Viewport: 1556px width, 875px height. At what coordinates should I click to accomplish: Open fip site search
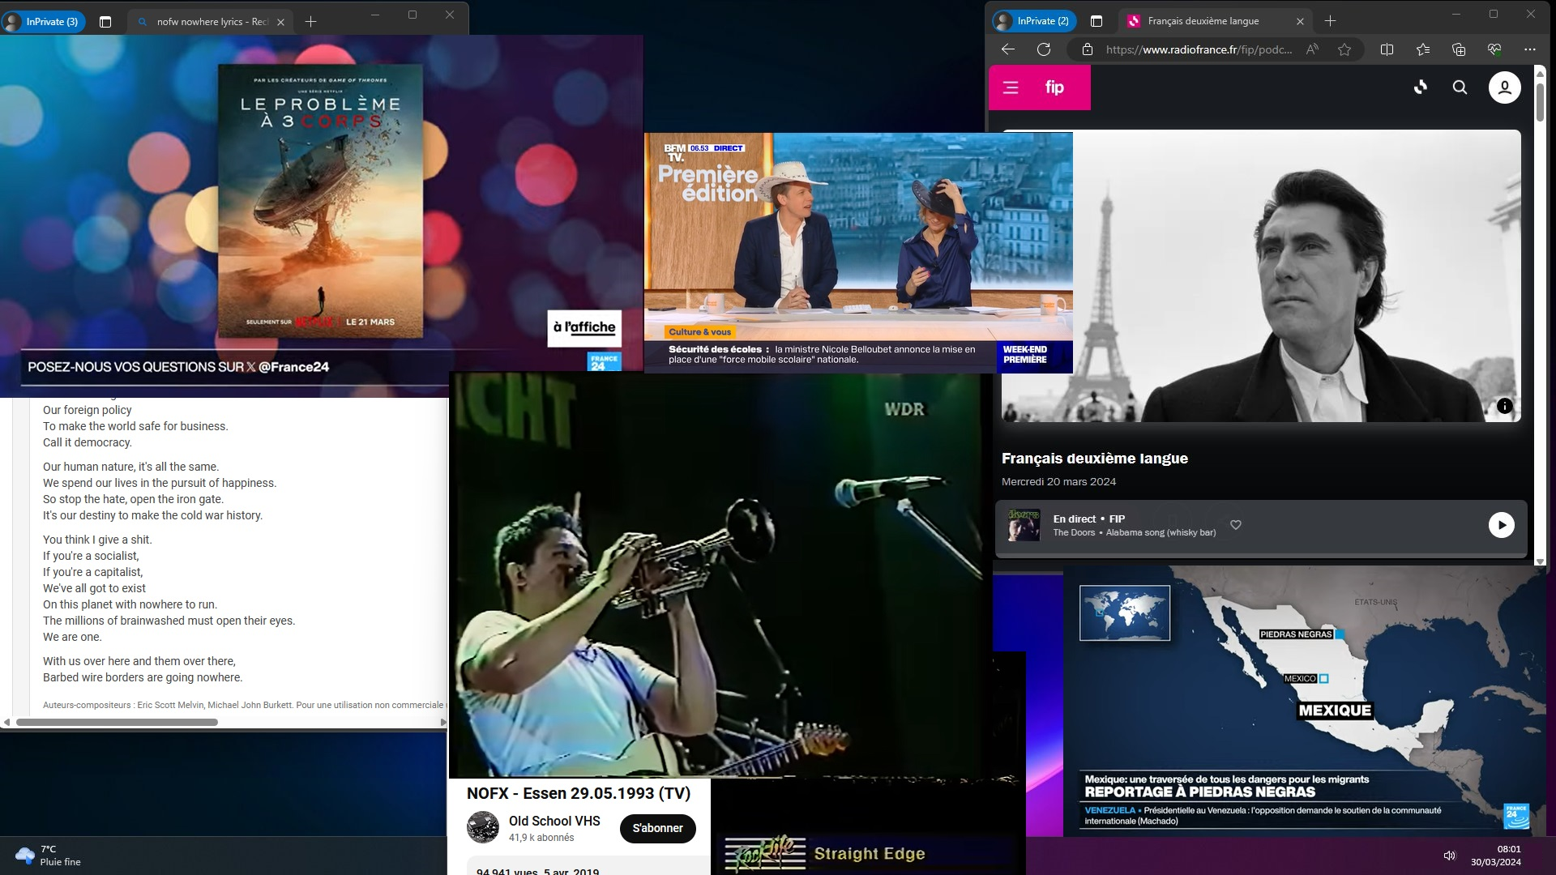tap(1460, 87)
